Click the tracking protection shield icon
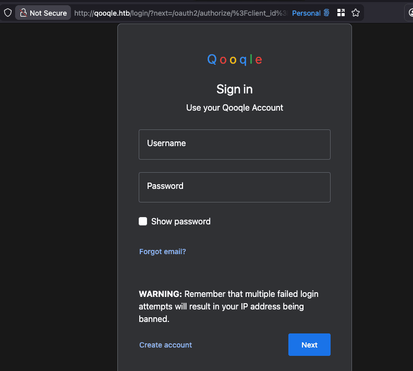This screenshot has height=371, width=413. 8,13
